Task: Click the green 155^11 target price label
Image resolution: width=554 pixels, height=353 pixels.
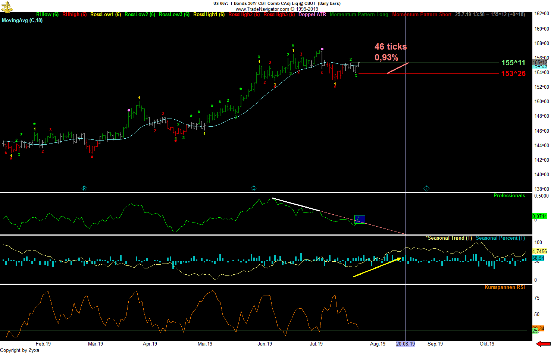Action: pyautogui.click(x=513, y=63)
